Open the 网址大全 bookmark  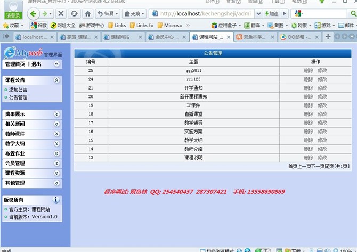click(63, 25)
